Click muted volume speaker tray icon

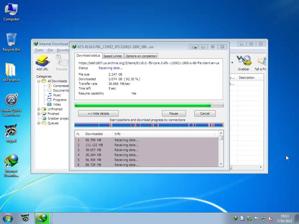coord(270,218)
